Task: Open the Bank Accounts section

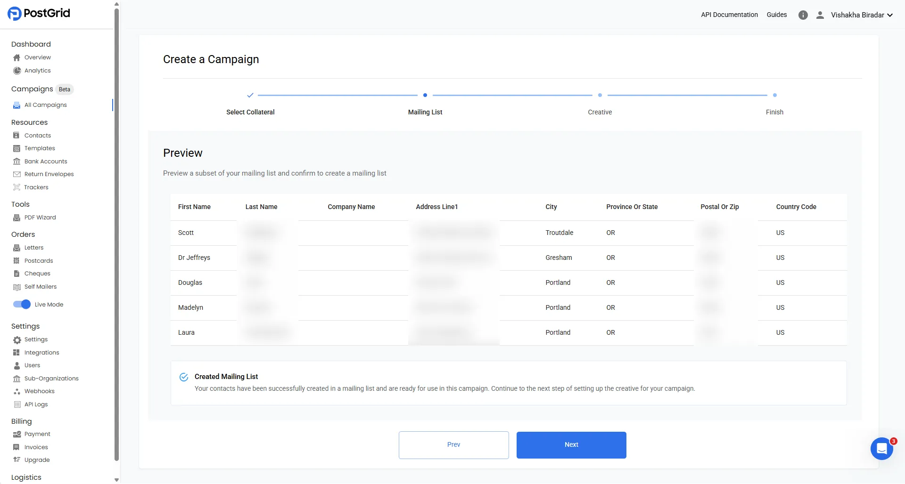Action: coord(45,161)
